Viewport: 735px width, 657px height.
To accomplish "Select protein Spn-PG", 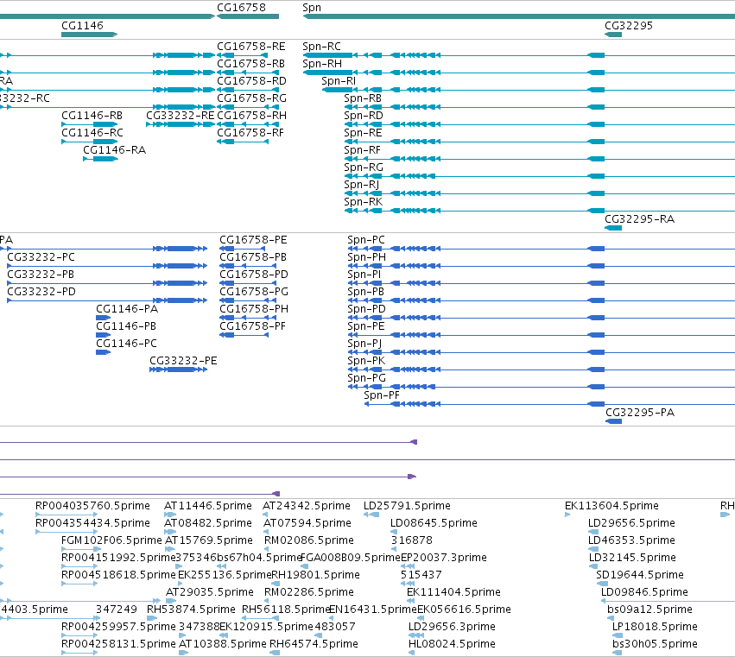I will click(x=542, y=387).
